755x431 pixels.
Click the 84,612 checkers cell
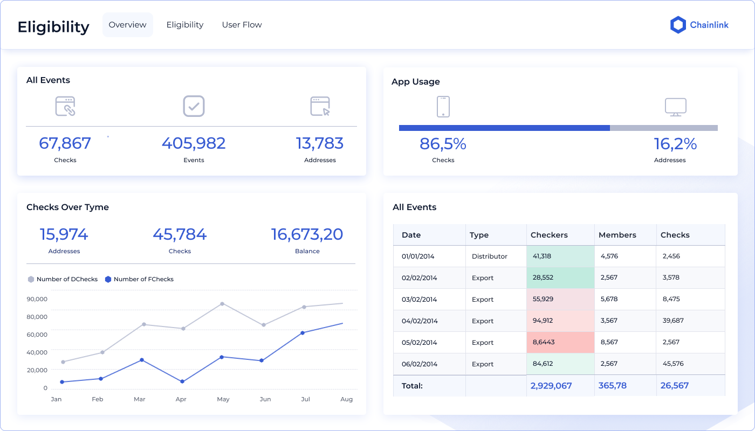point(560,364)
